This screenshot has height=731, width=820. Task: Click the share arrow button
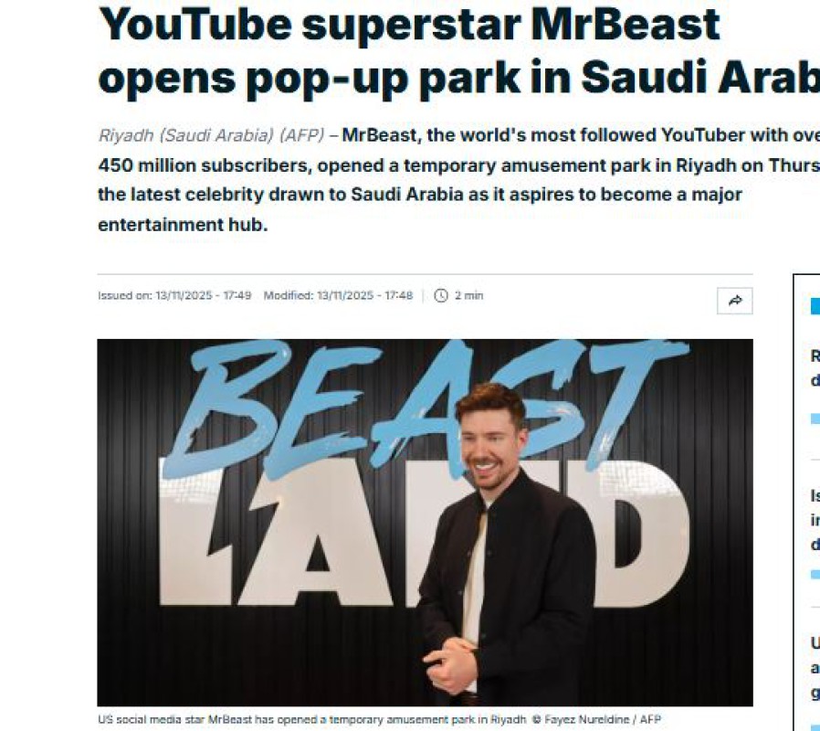(734, 301)
